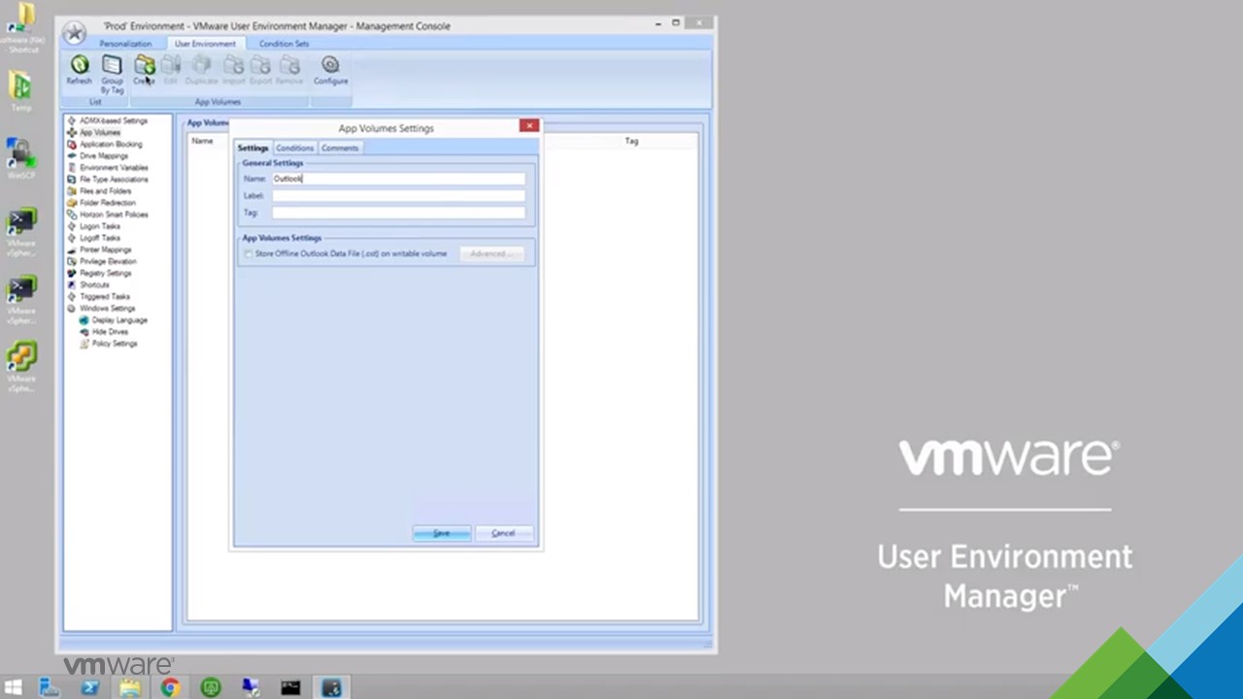Click the Name column header in the list

tap(202, 142)
